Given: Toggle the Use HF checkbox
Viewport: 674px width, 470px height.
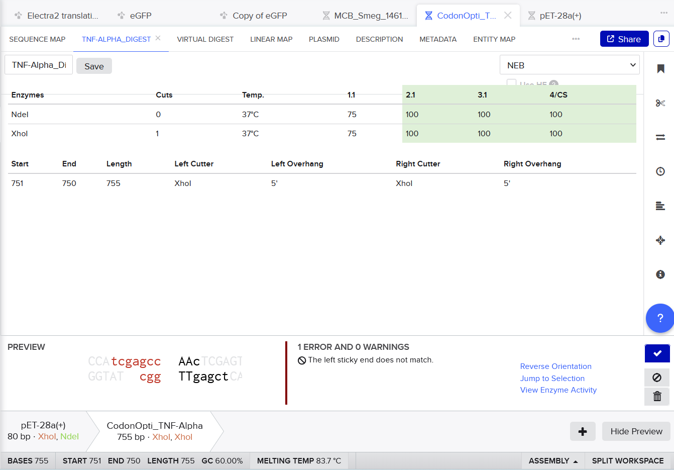Looking at the screenshot, I should point(512,83).
